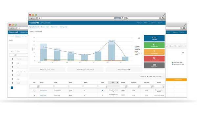Viewport: 197px width, 126px height.
Task: Click the plus button in left back window toolbar
Action: pyautogui.click(x=19, y=28)
